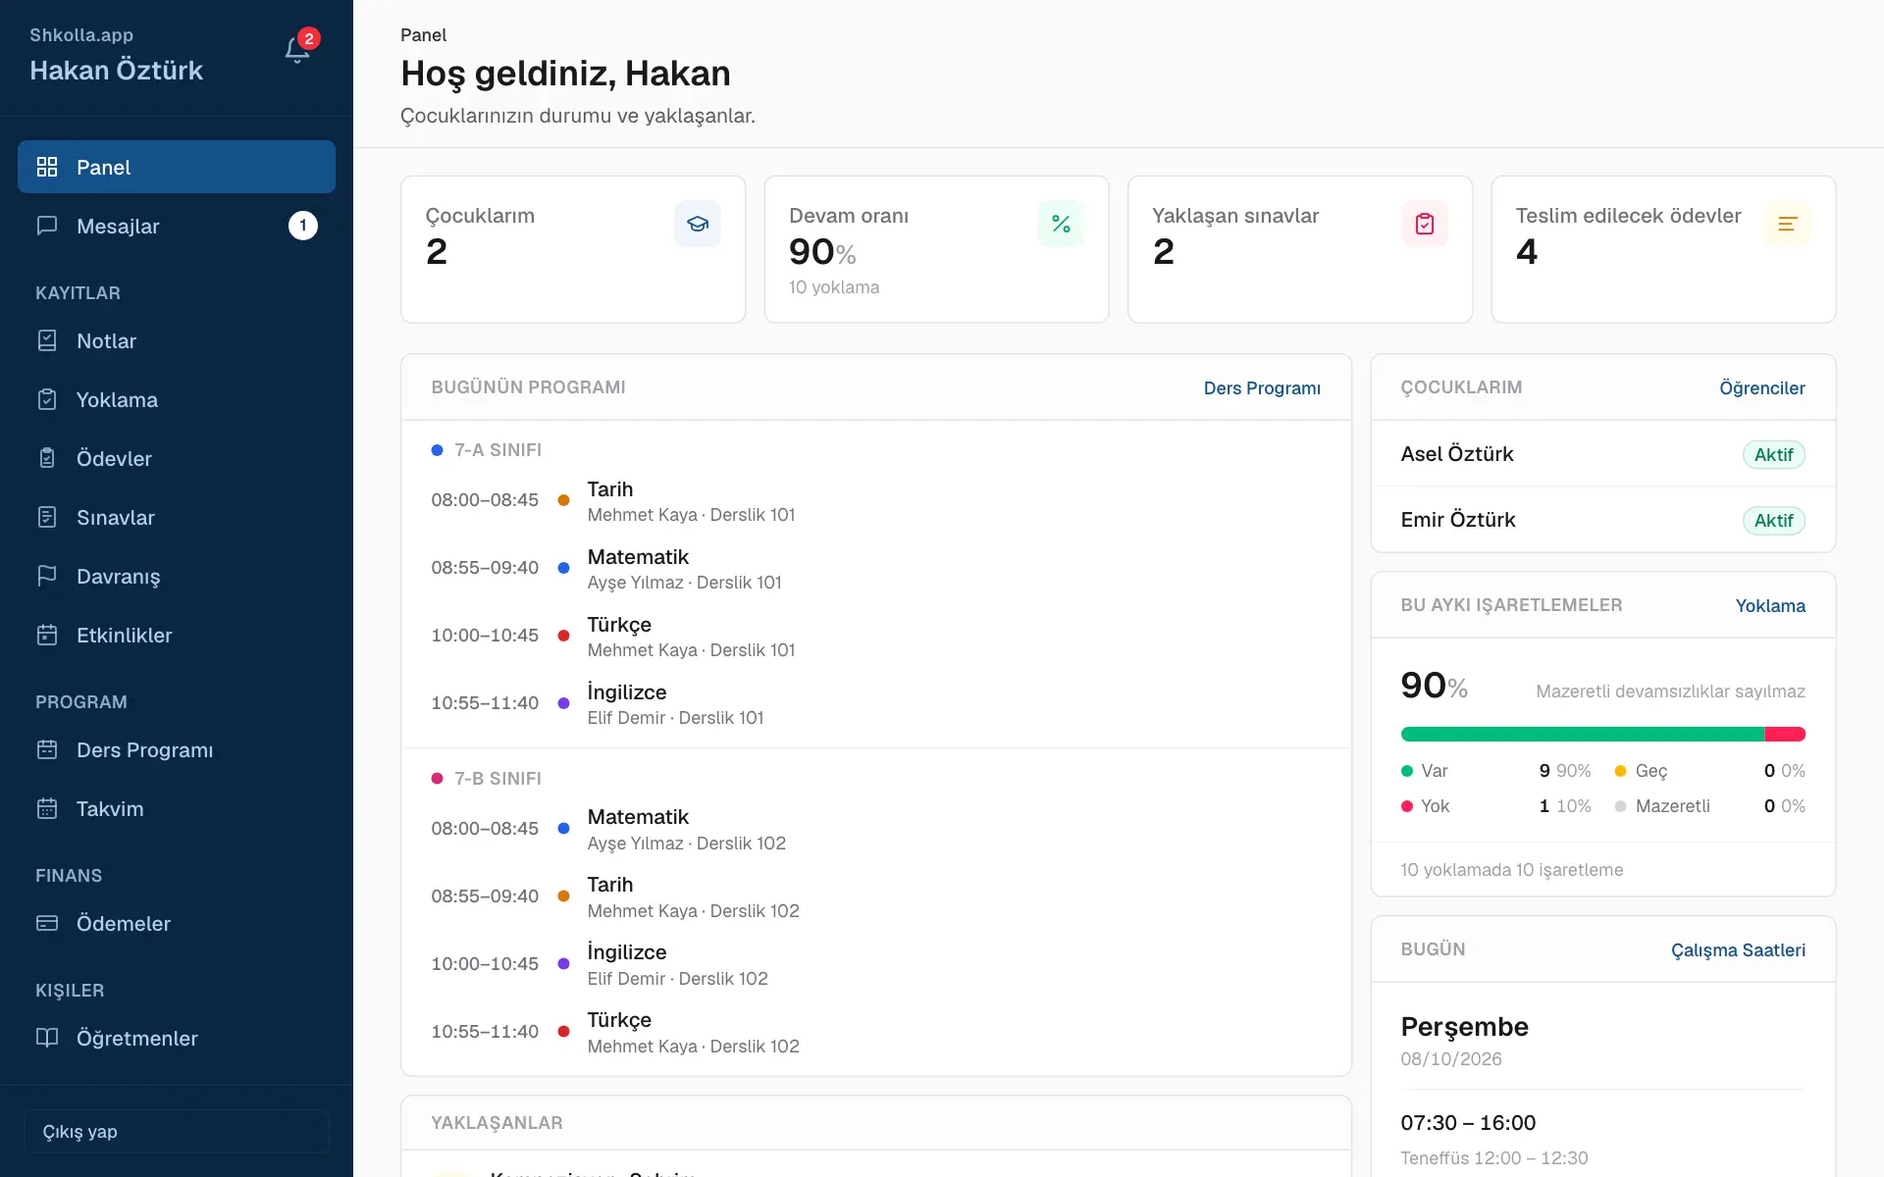The width and height of the screenshot is (1884, 1177).
Task: Click the Yok legend entry showing 10%
Action: pyautogui.click(x=1496, y=805)
